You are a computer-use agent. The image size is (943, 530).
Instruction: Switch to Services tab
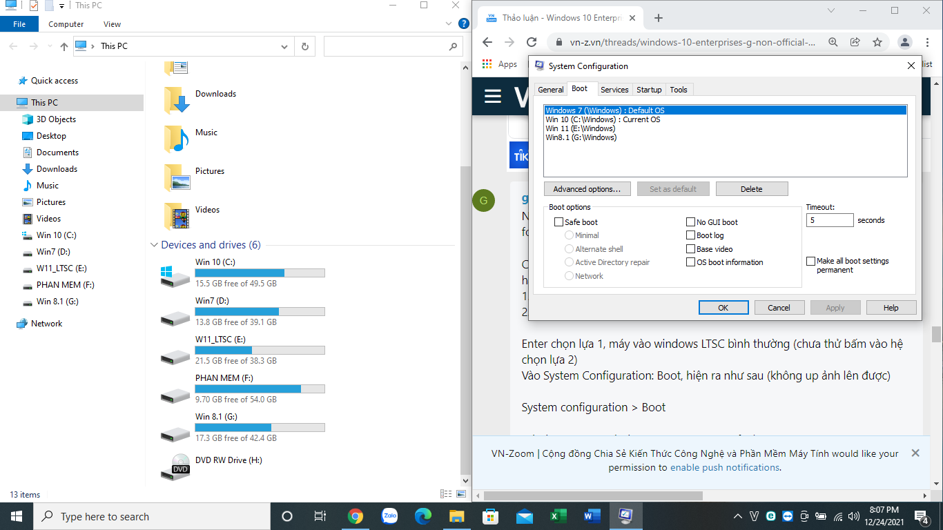pyautogui.click(x=614, y=90)
